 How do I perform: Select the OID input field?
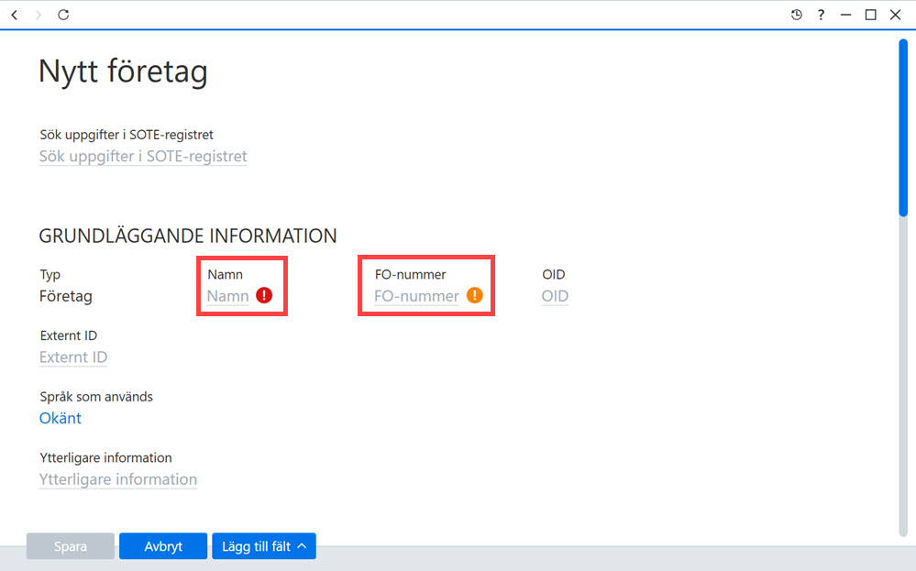coord(555,296)
